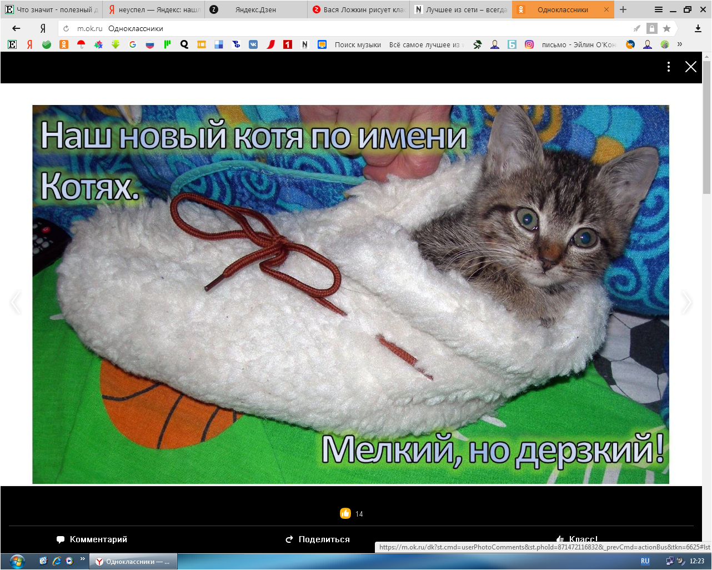
Task: Expand hidden bookmarks with the double chevron
Action: click(679, 44)
